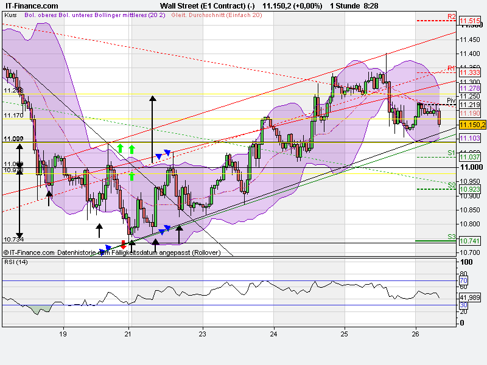Click the 23 label on the date axis
Image resolution: width=487 pixels, height=365 pixels.
coord(201,334)
